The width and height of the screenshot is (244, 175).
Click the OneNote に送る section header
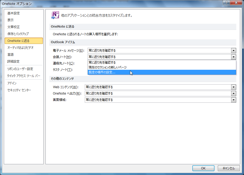[63, 27]
